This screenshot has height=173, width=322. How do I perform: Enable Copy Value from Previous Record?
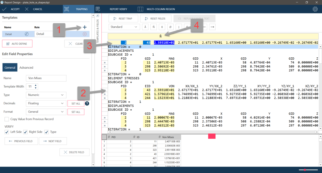(7, 119)
